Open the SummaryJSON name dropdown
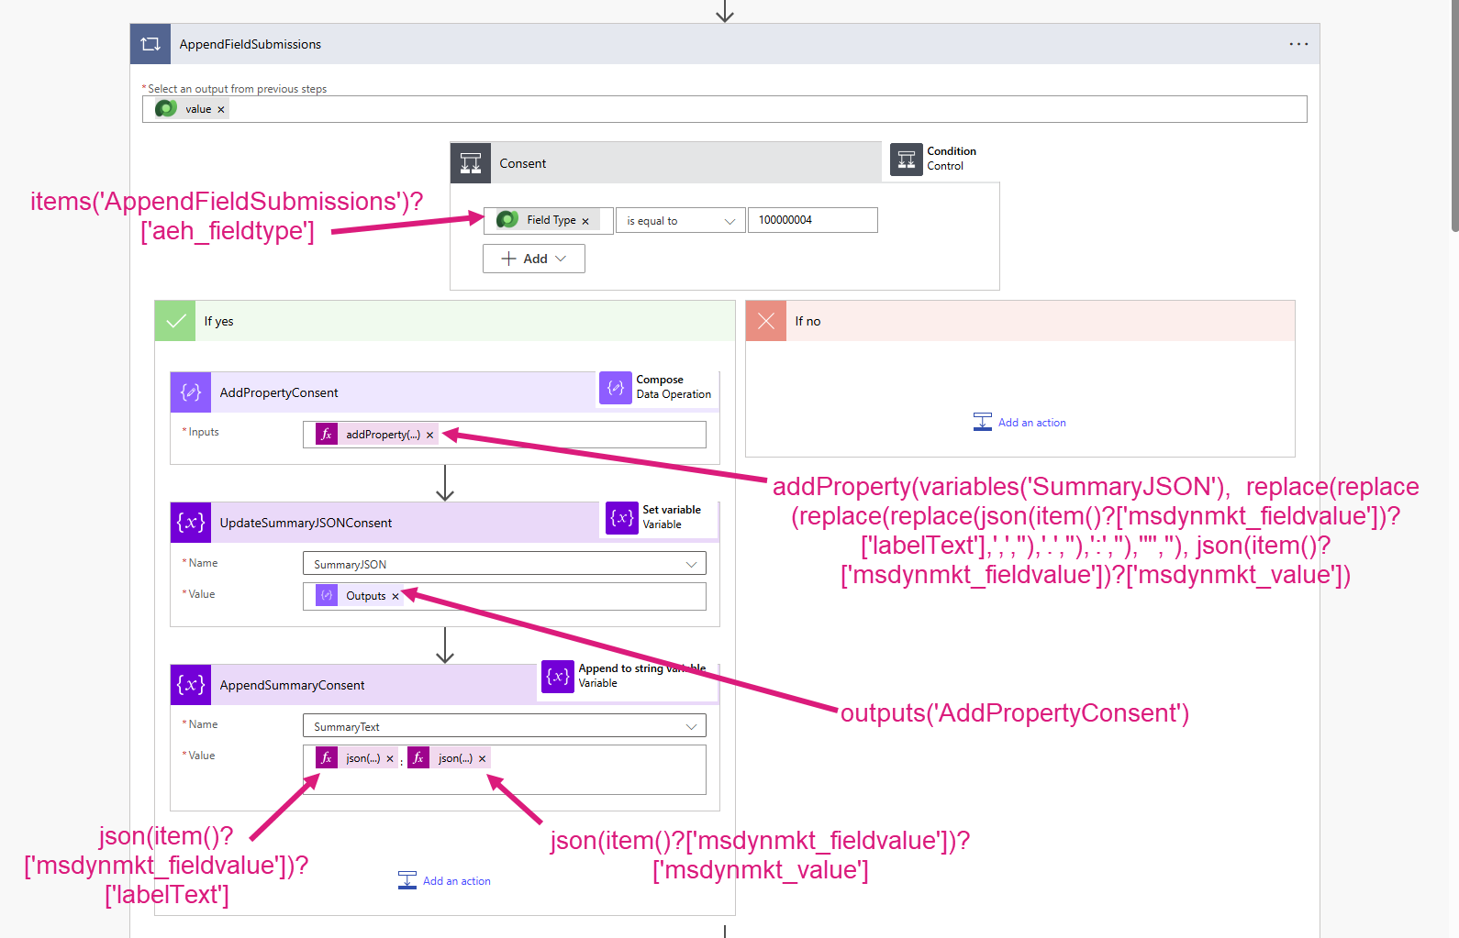Screen dimensions: 1459x938 [x=505, y=564]
